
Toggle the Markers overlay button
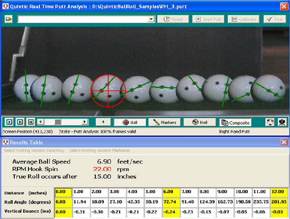pyautogui.click(x=165, y=122)
